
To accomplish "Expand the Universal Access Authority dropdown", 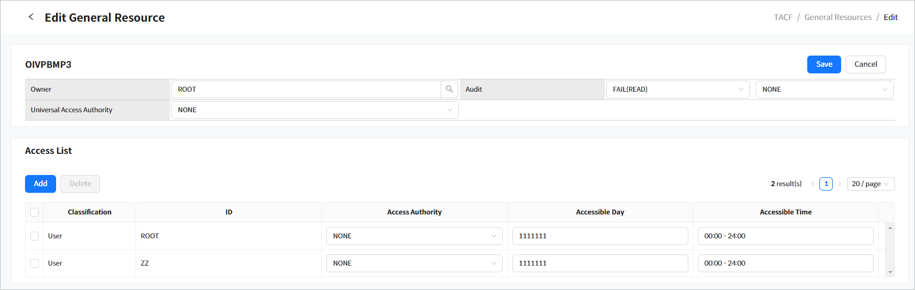I will click(x=314, y=110).
